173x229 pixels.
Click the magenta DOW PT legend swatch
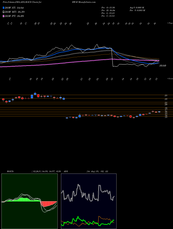coord(3,16)
